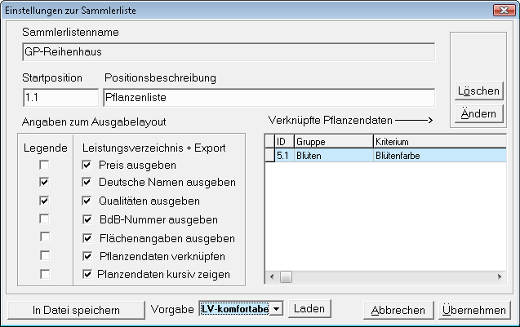
Task: Confirm with the Übernehmen button
Action: tap(474, 310)
